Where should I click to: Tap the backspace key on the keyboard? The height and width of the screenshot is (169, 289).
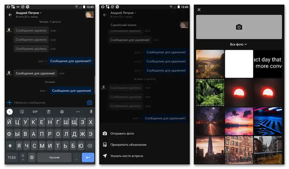pos(90,146)
